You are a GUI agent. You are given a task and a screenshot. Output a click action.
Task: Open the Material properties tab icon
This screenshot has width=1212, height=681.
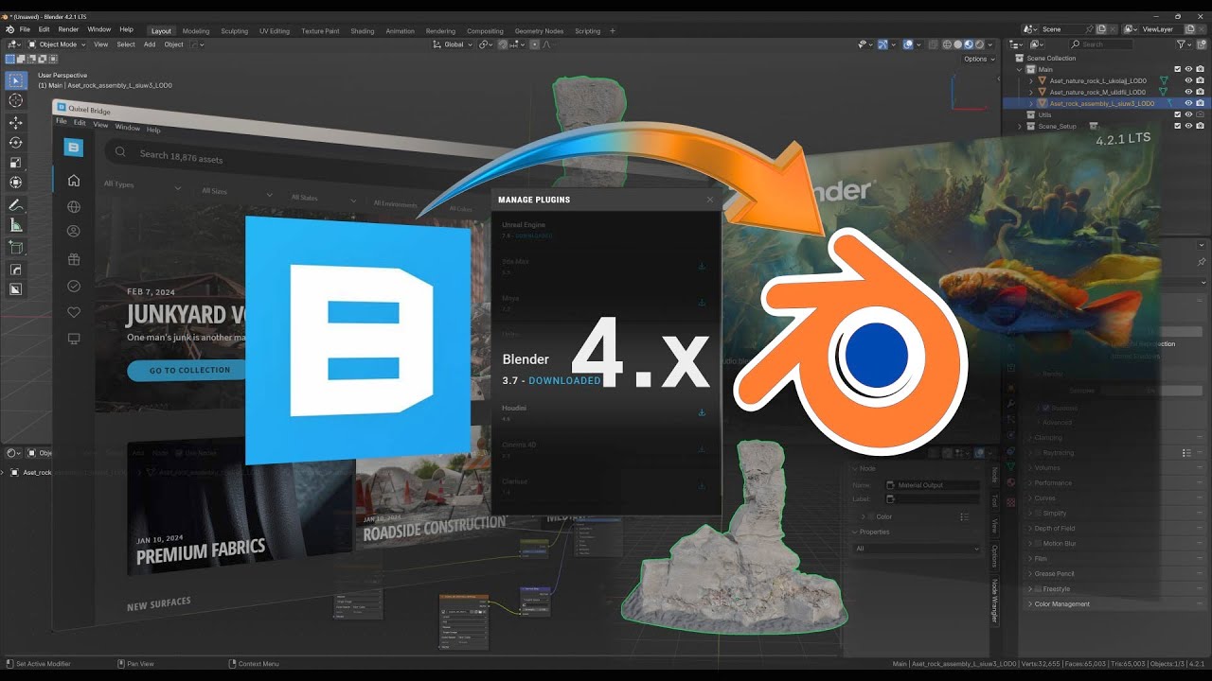click(x=1010, y=482)
